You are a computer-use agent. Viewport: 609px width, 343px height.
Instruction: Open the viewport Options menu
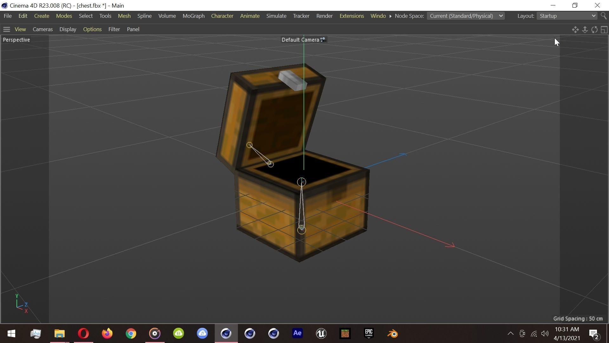(92, 29)
